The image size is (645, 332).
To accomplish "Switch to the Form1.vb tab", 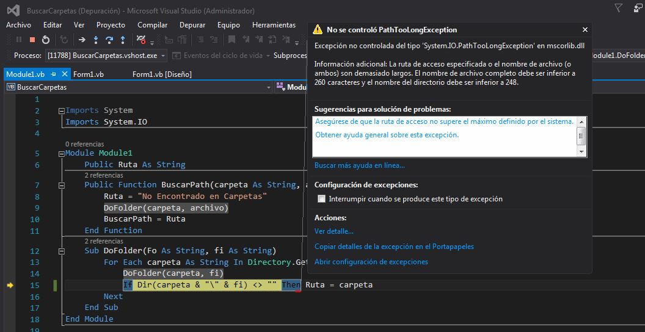I will coord(88,74).
